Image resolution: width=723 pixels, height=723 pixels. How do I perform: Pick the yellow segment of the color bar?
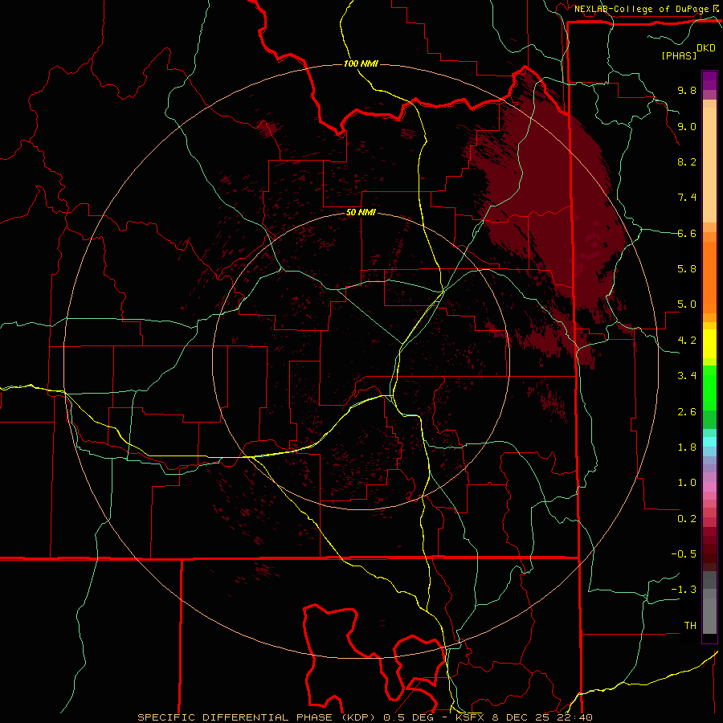pos(709,344)
